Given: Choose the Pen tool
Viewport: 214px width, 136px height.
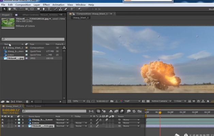Looking at the screenshot, I should point(44,9).
